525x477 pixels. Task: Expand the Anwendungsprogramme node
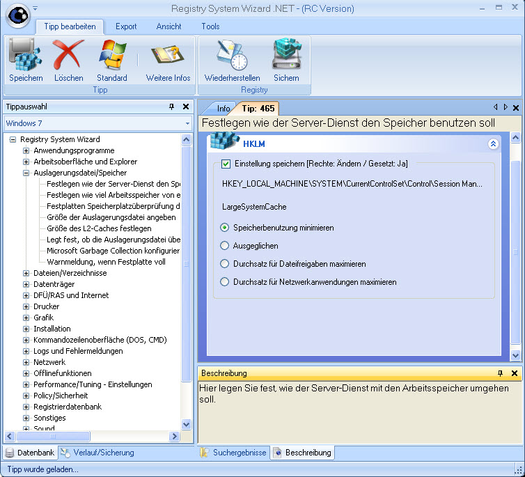[x=26, y=150]
